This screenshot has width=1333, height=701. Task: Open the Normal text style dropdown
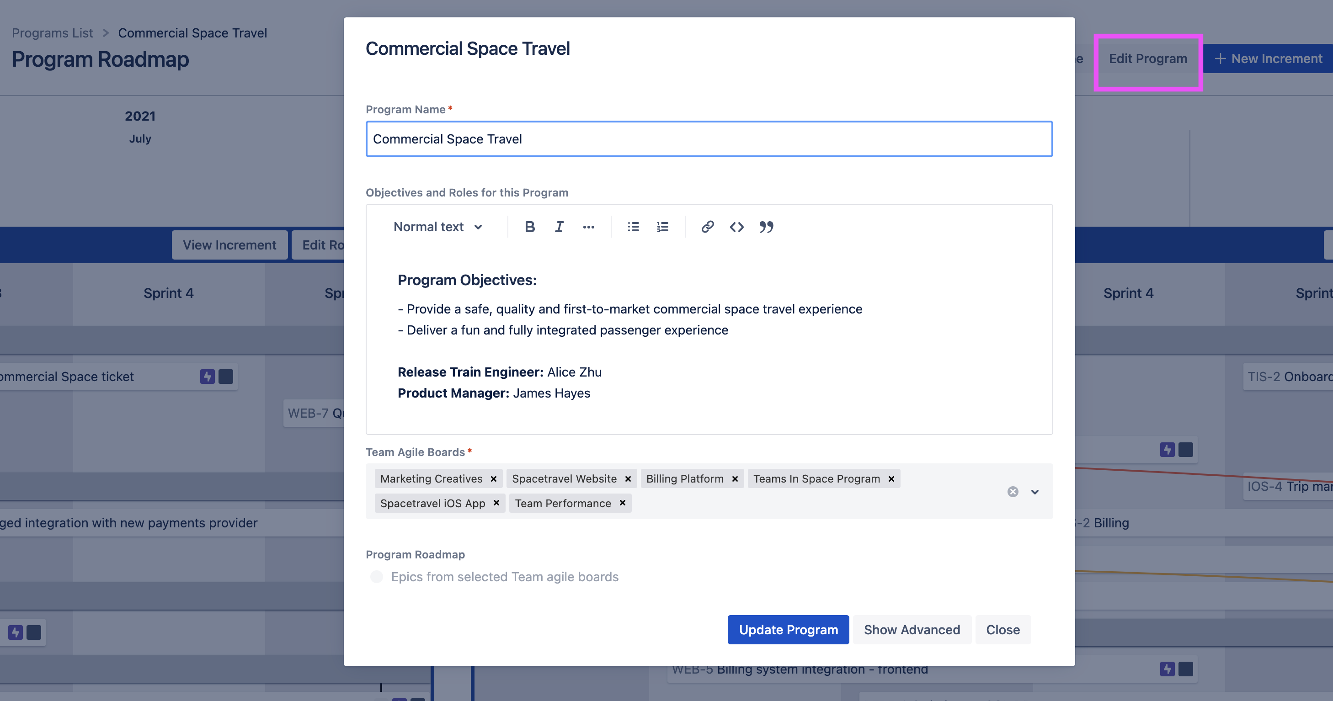tap(438, 227)
